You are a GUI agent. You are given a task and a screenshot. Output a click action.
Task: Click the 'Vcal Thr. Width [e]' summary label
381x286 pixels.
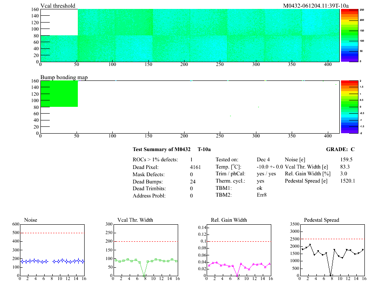pos(307,167)
